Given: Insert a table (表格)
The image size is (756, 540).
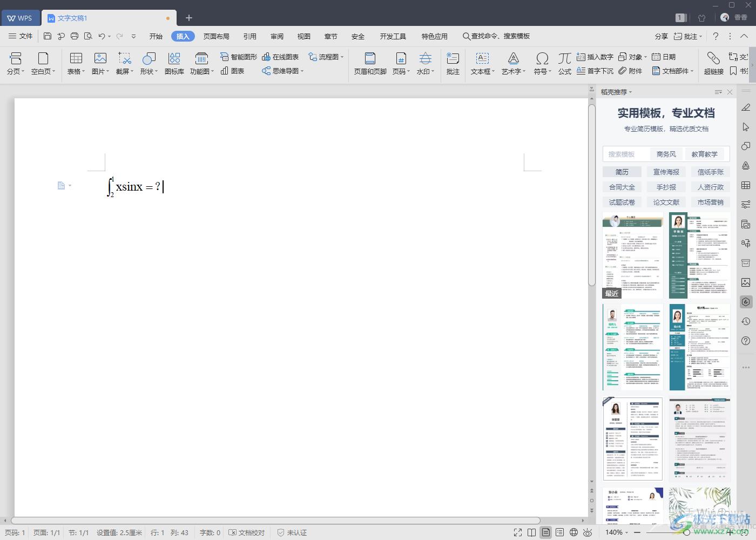Looking at the screenshot, I should point(76,63).
